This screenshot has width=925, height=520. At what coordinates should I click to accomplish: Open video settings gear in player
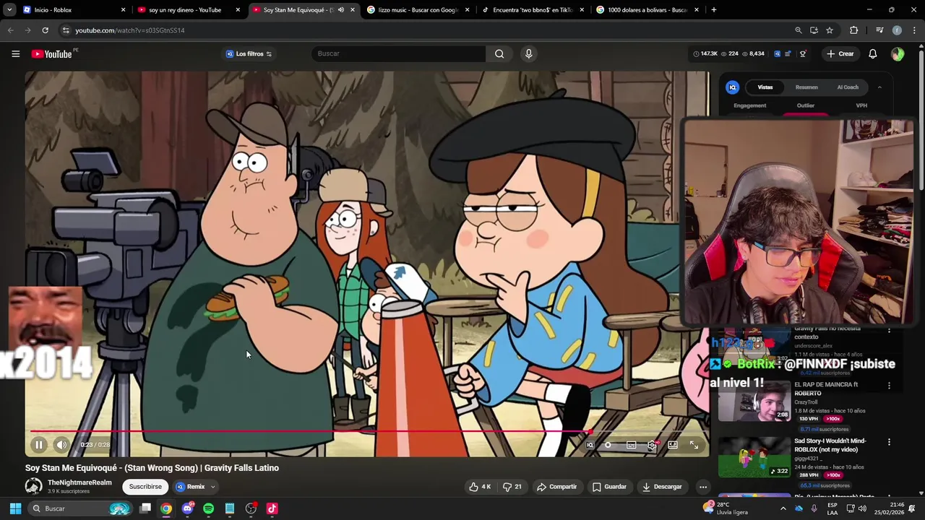(652, 445)
